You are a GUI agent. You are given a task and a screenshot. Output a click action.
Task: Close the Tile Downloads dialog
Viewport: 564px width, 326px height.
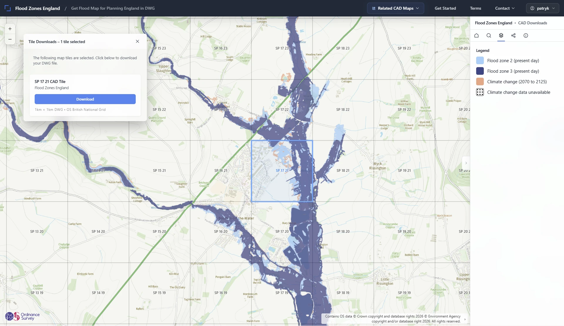(137, 41)
